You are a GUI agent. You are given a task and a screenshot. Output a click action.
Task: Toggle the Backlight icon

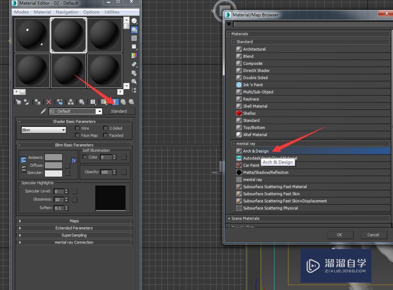(134, 30)
